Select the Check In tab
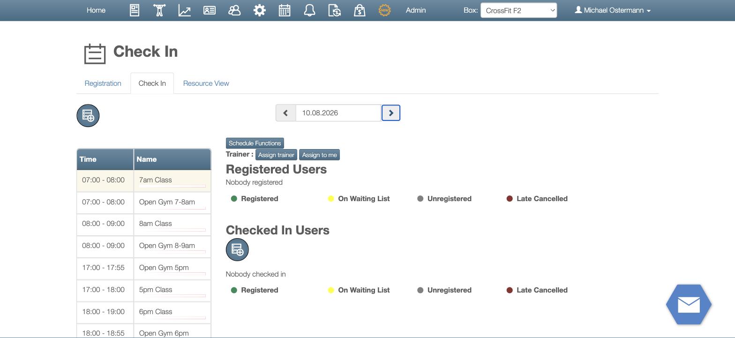This screenshot has height=338, width=735. coord(152,83)
